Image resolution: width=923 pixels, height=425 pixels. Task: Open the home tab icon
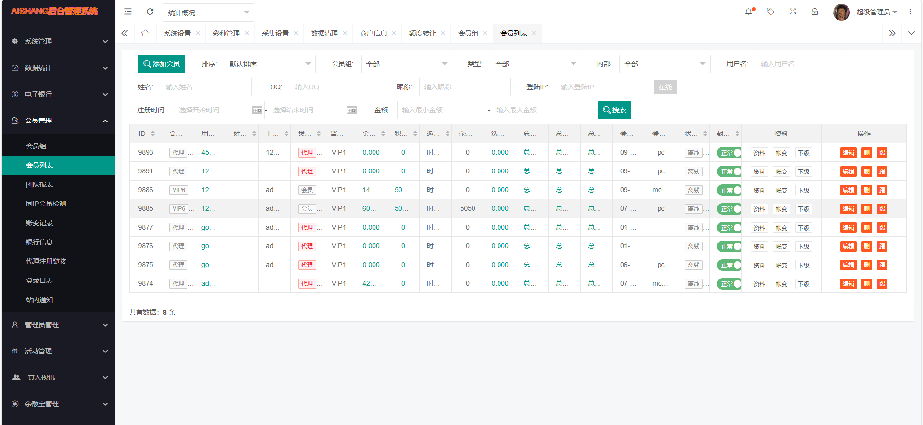(x=145, y=33)
